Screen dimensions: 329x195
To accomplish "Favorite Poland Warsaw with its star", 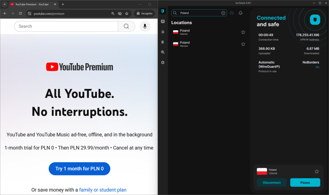I will click(243, 44).
